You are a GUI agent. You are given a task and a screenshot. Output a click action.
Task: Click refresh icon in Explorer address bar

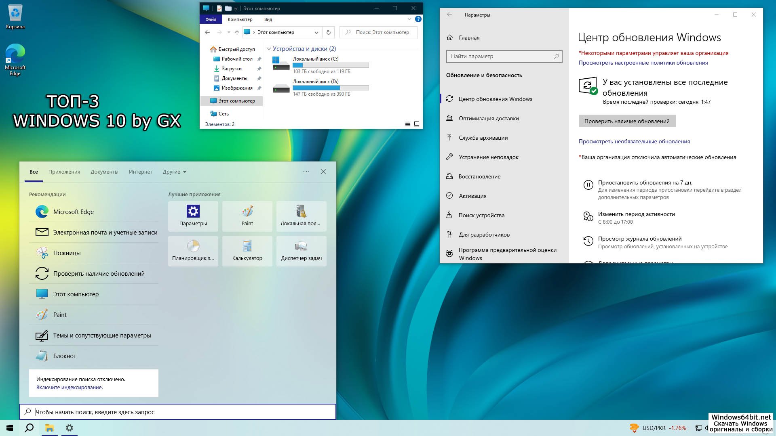(329, 32)
